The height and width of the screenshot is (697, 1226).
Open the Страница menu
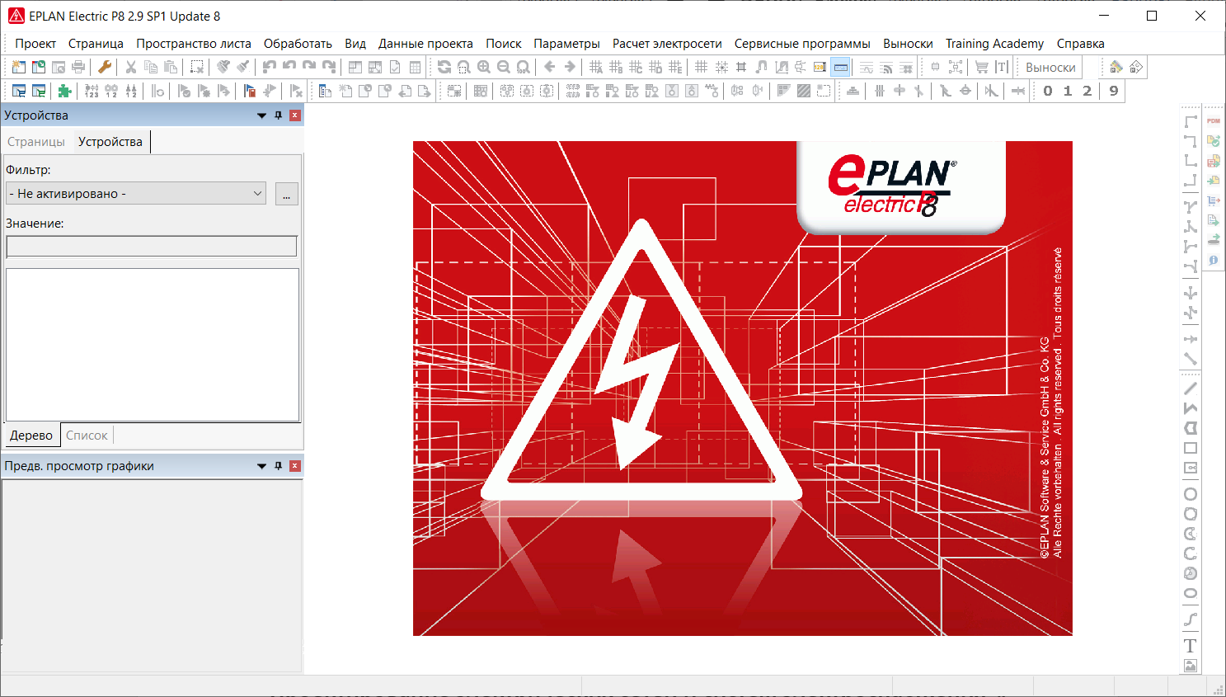coord(96,44)
